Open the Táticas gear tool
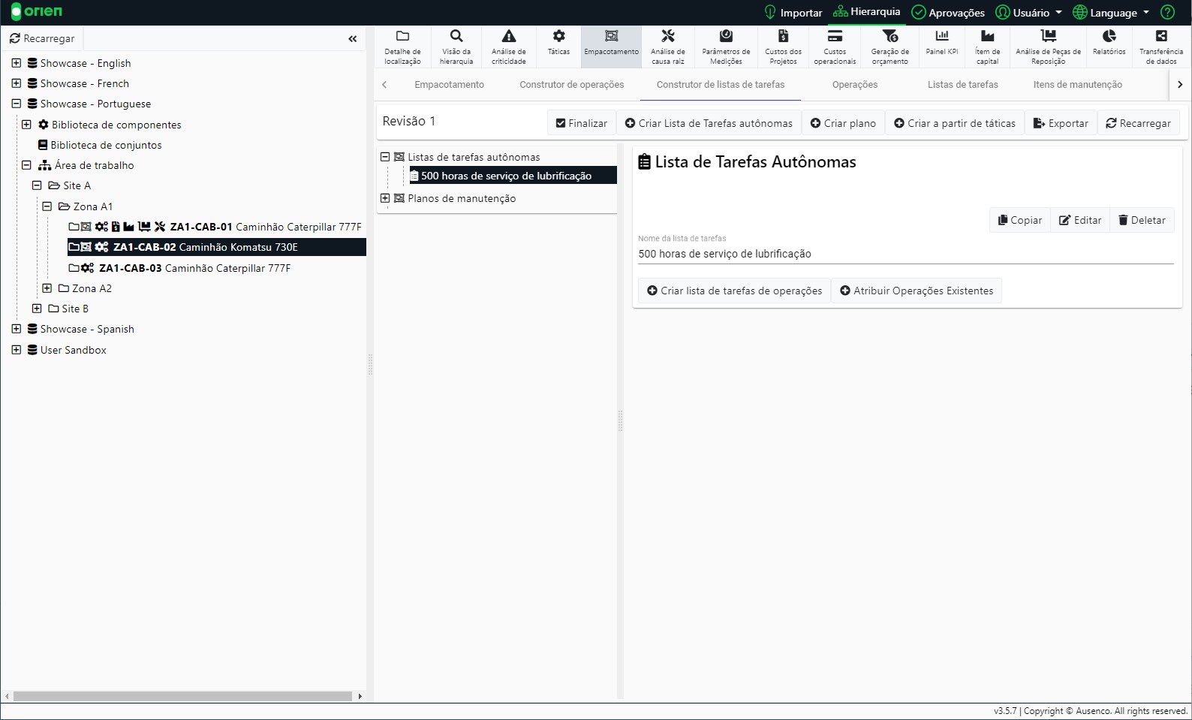 point(559,47)
